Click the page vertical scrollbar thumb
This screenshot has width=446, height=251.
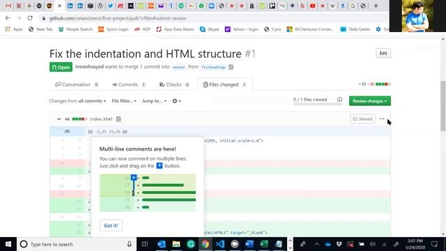tap(443, 105)
